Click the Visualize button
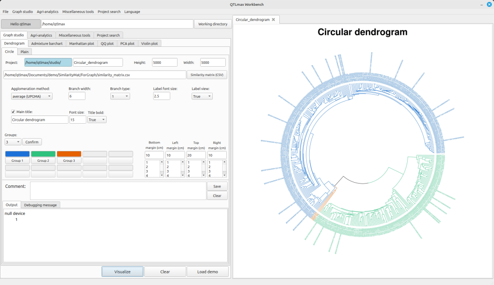494x285 pixels. point(123,271)
